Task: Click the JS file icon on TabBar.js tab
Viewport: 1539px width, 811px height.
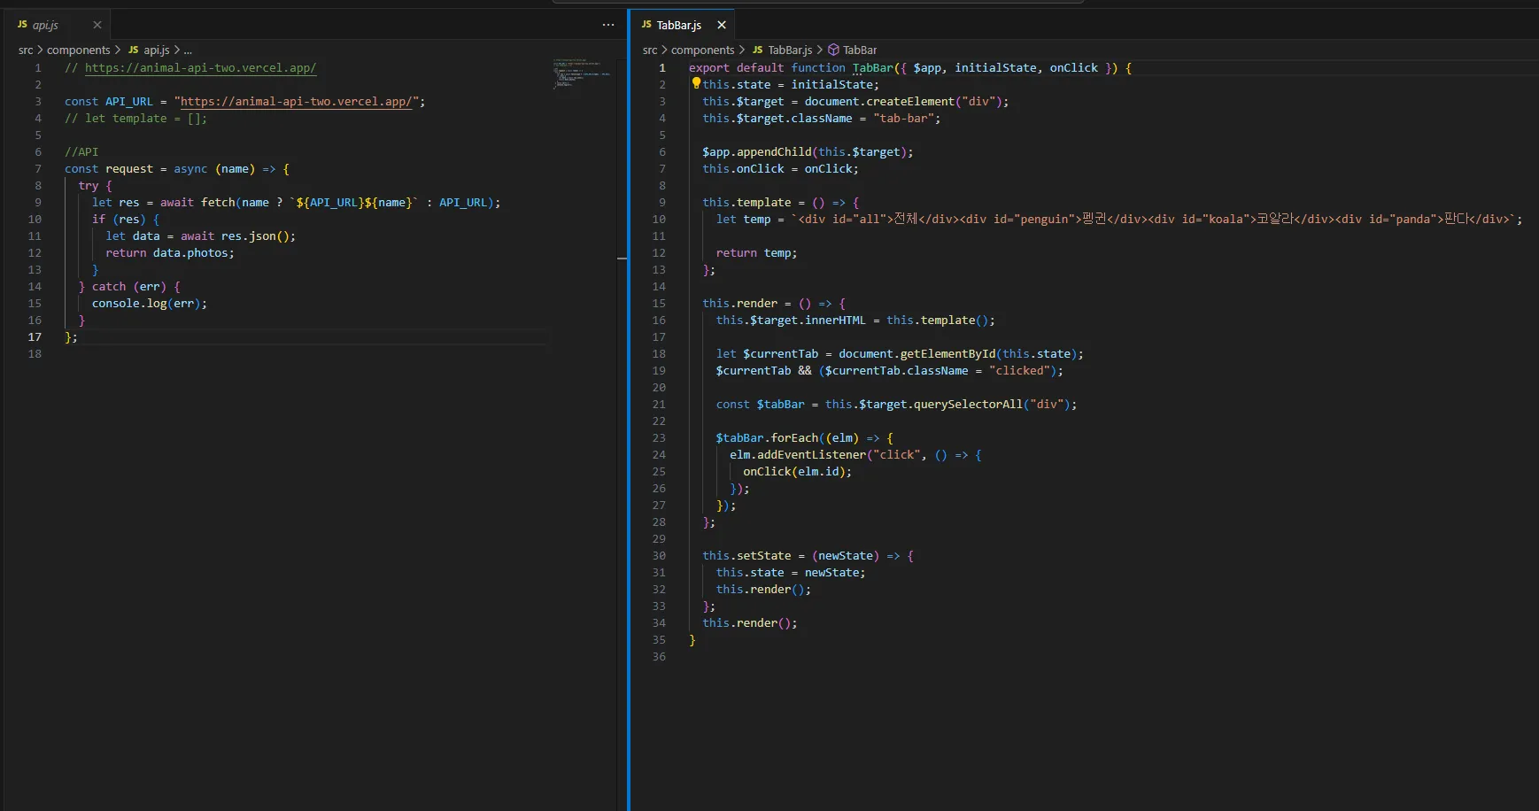Action: pos(646,25)
